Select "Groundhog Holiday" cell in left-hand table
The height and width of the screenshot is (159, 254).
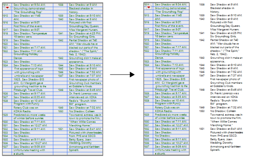pyautogui.click(x=26, y=54)
